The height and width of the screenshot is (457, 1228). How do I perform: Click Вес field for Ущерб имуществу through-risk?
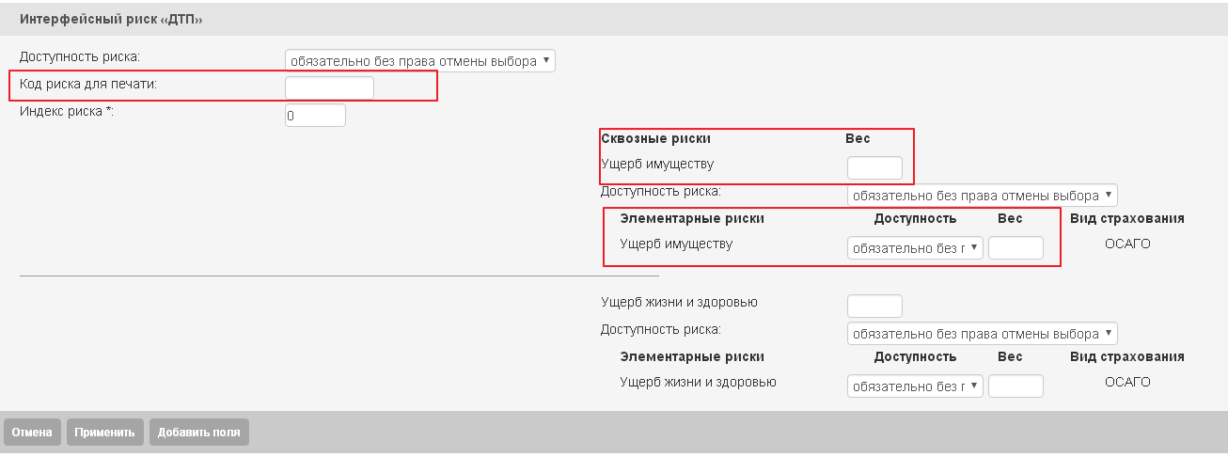point(874,167)
